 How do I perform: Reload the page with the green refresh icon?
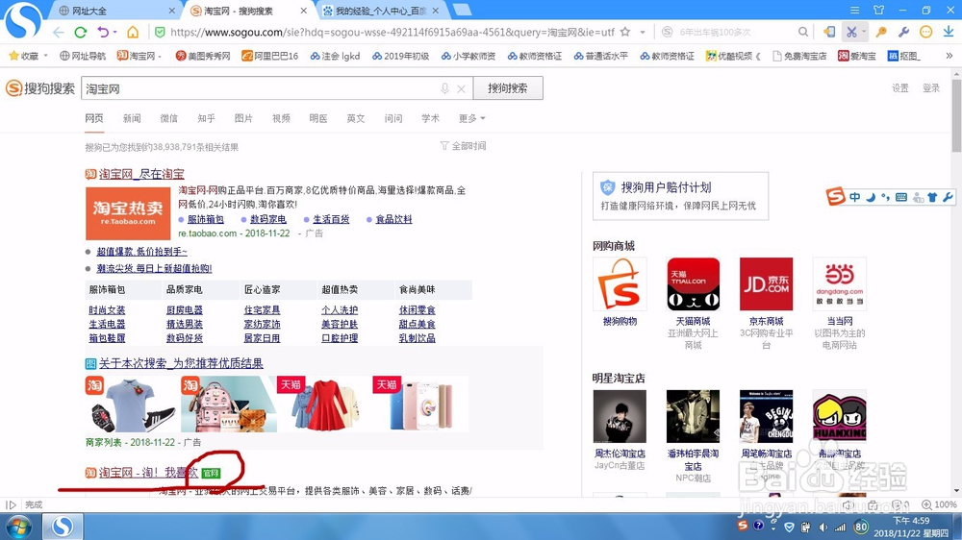[81, 32]
